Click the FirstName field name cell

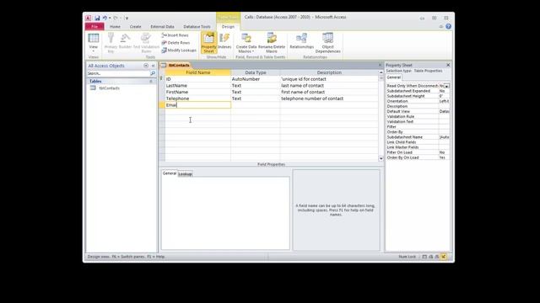198,92
